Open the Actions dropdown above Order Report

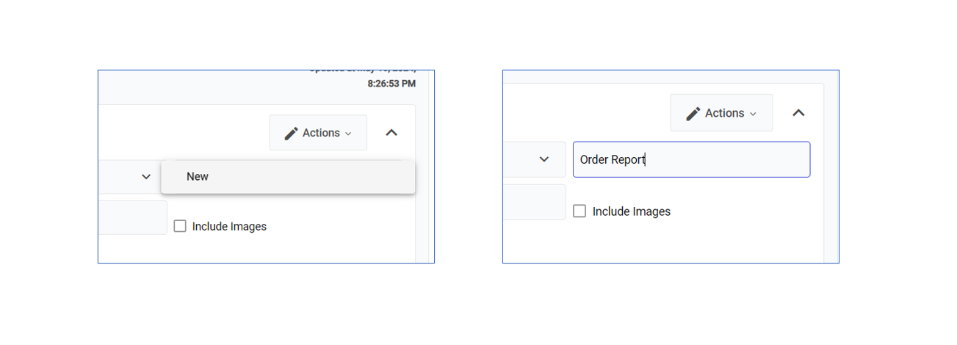point(721,113)
